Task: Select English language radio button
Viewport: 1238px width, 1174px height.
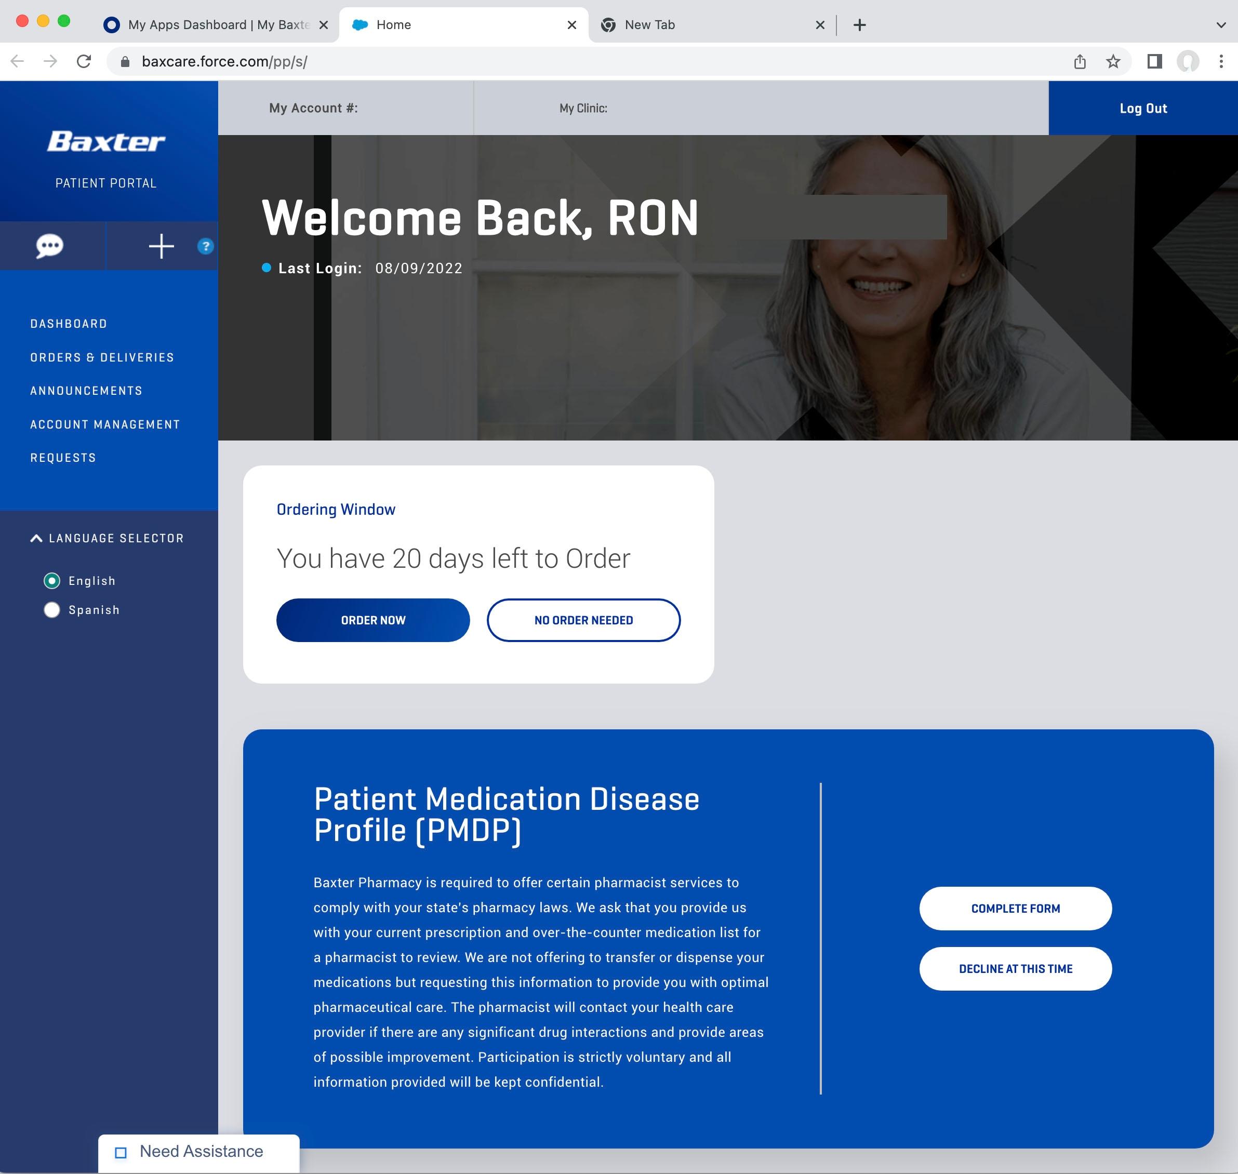Action: point(52,581)
